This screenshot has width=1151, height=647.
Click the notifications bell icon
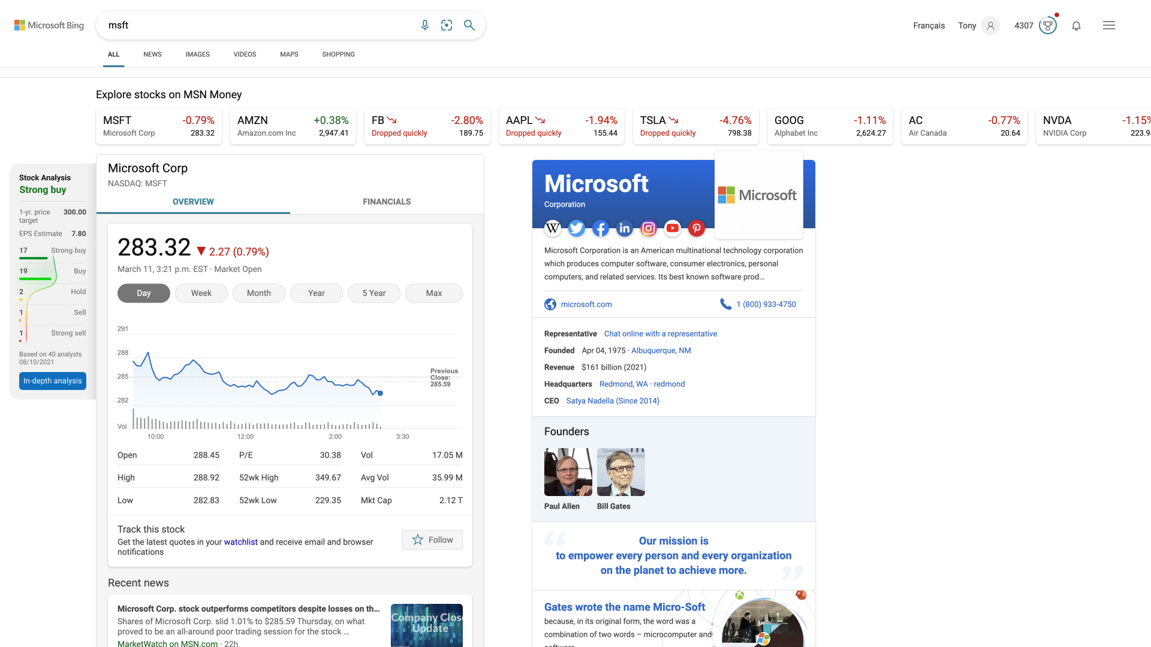click(1076, 26)
